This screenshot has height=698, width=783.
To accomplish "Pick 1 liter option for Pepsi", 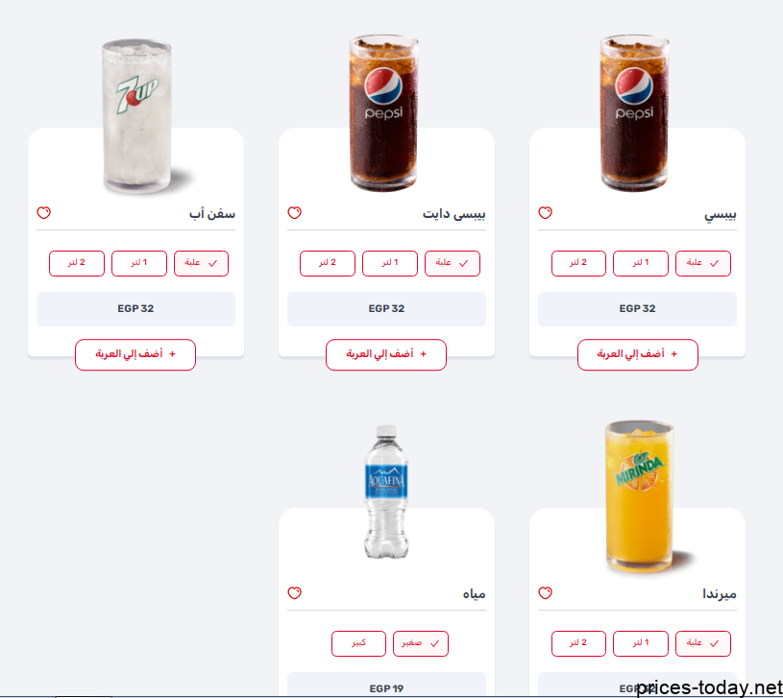I will coord(641,263).
